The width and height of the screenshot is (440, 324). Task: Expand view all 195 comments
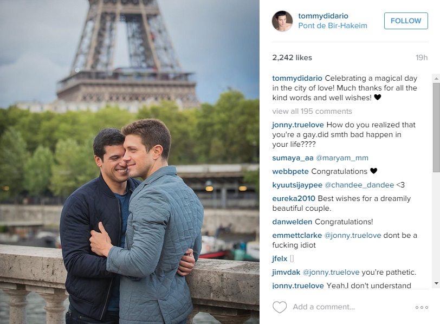(312, 111)
